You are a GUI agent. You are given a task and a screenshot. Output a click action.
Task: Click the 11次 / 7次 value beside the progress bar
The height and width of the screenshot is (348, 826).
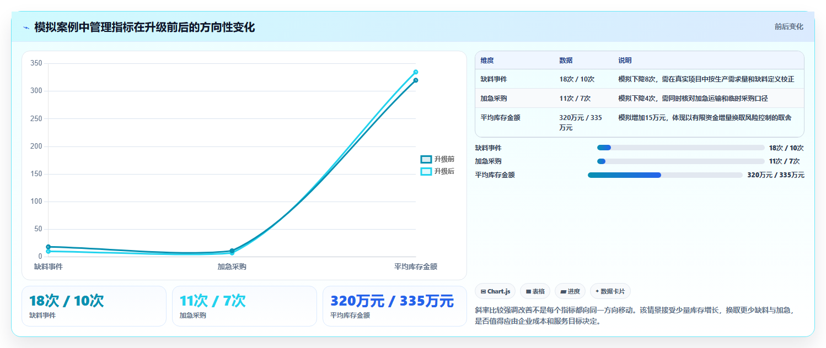click(x=784, y=161)
